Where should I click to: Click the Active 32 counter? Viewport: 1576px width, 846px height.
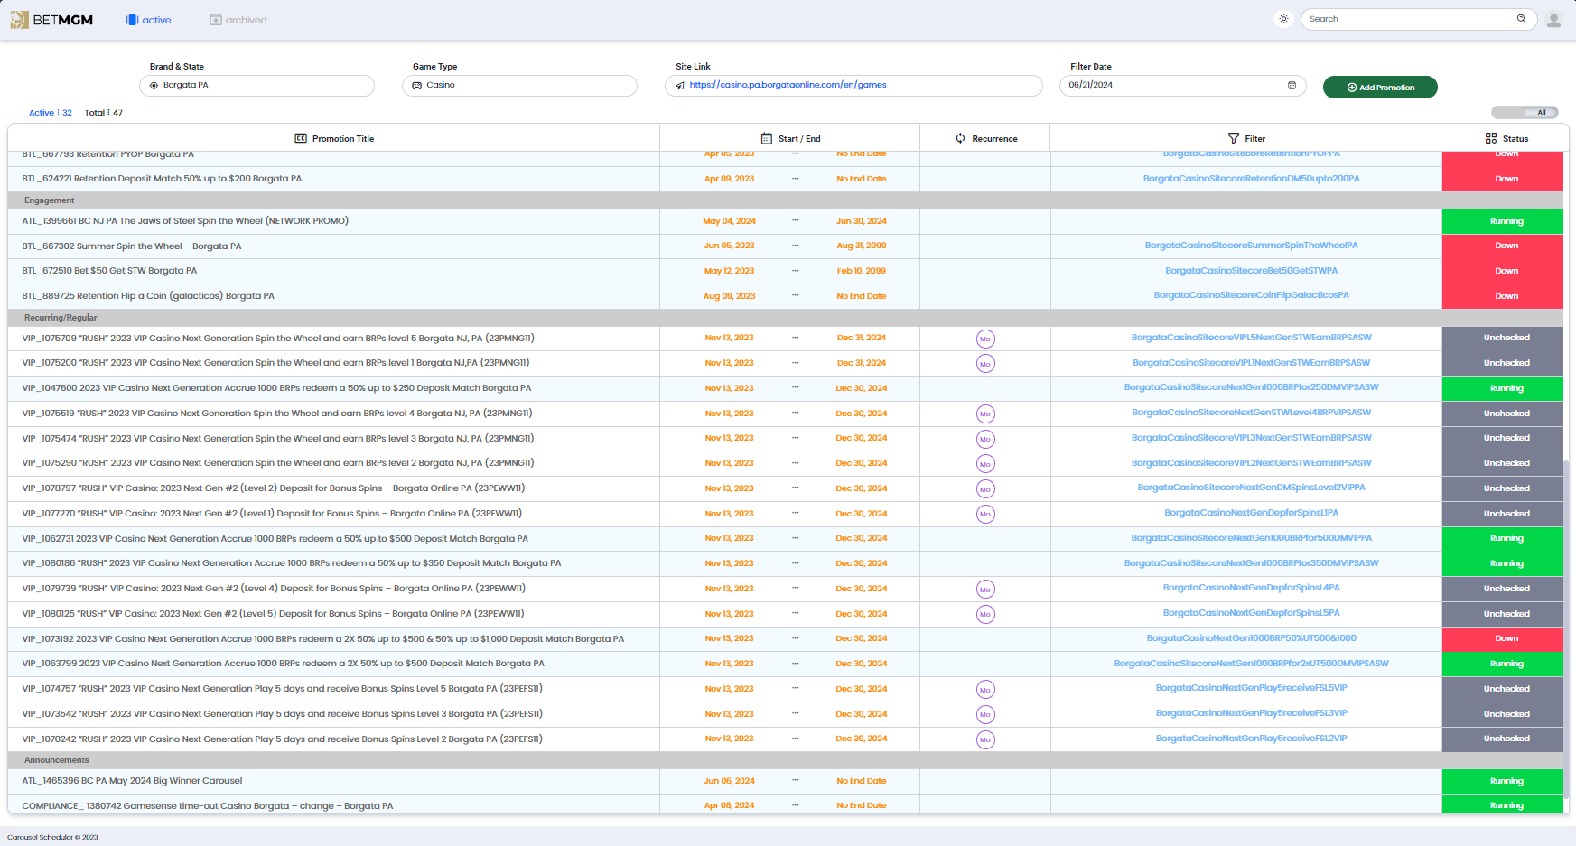tap(51, 113)
